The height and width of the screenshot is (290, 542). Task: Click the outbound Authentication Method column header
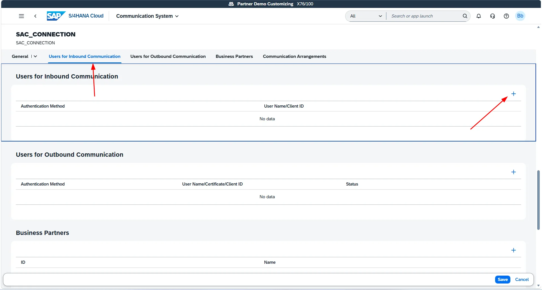tap(43, 184)
